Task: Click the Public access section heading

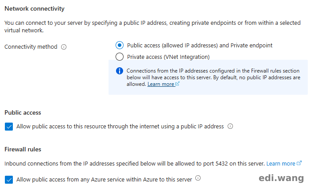Action: 23,113
